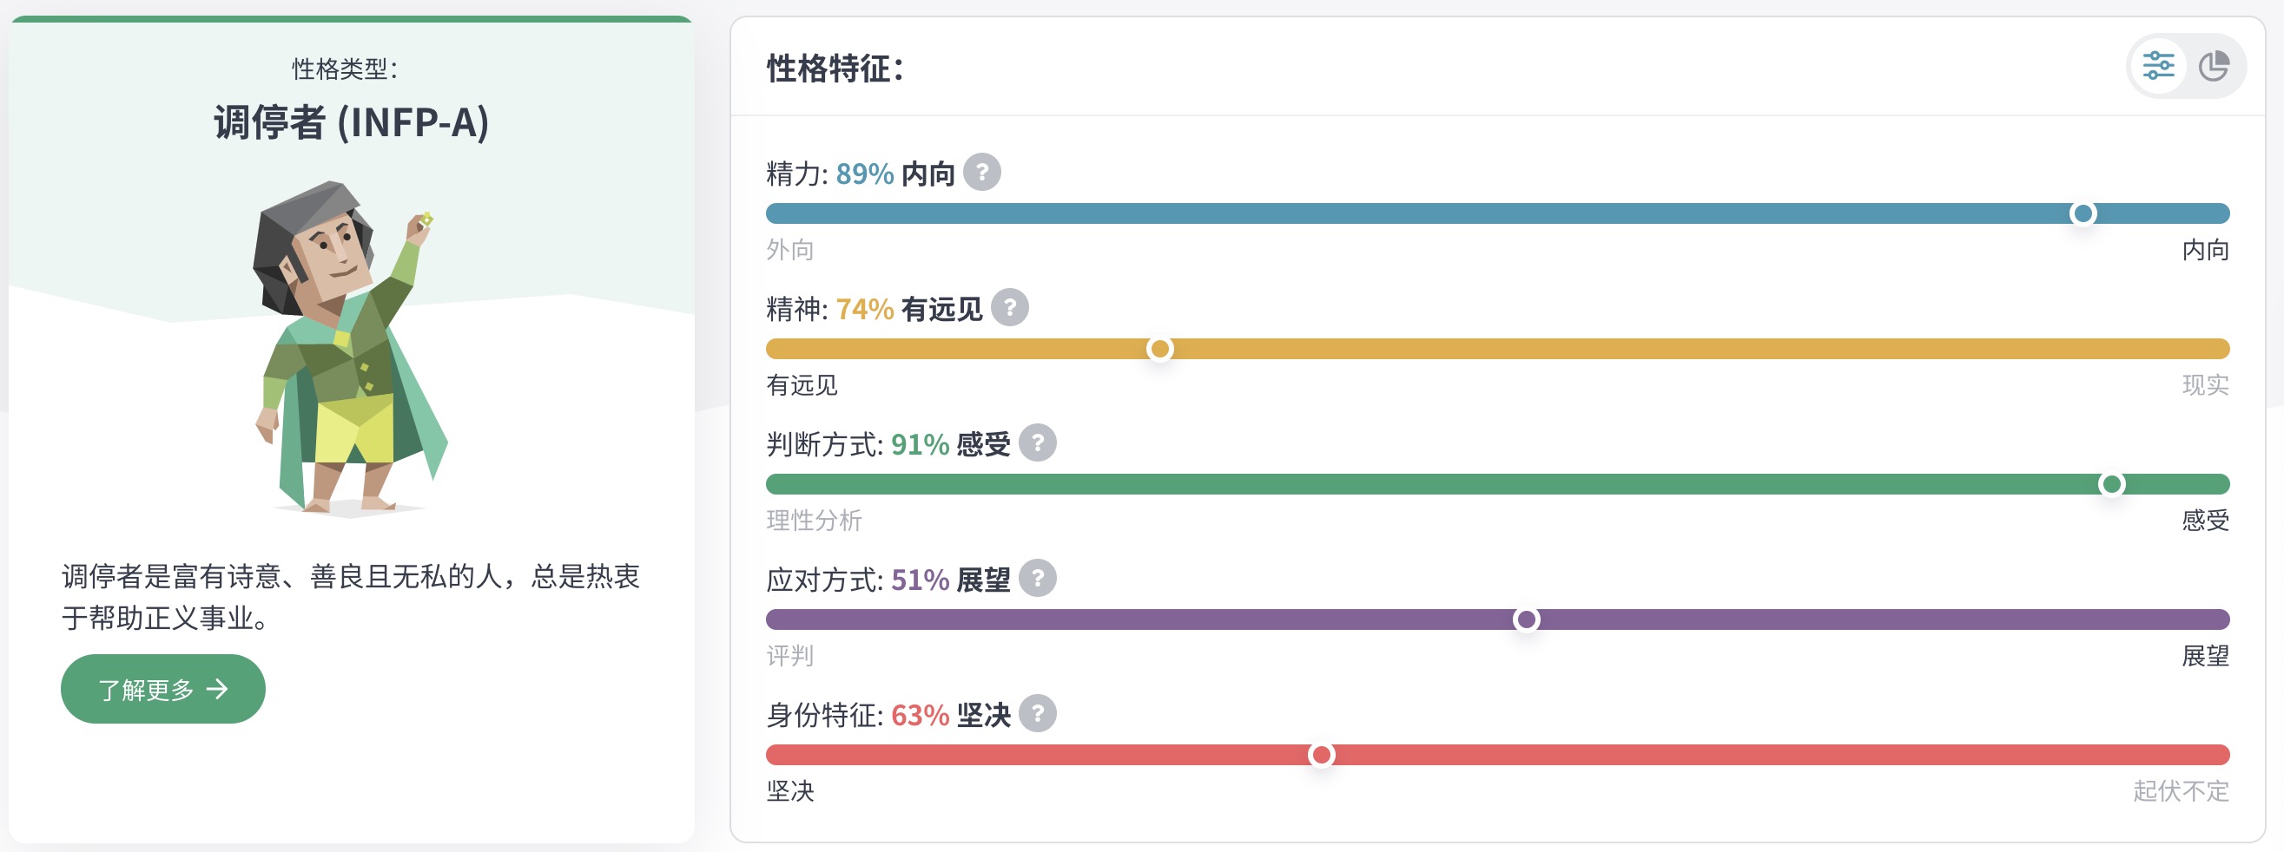Open help icon next to 51% 展望
Image resolution: width=2284 pixels, height=852 pixels.
coord(1037,579)
